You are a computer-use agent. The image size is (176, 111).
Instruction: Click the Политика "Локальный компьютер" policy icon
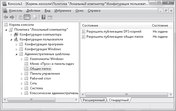(x=11, y=30)
